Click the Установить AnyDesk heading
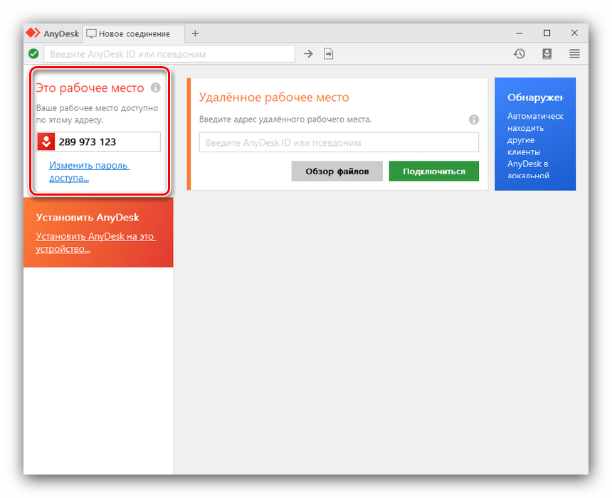 pyautogui.click(x=88, y=217)
